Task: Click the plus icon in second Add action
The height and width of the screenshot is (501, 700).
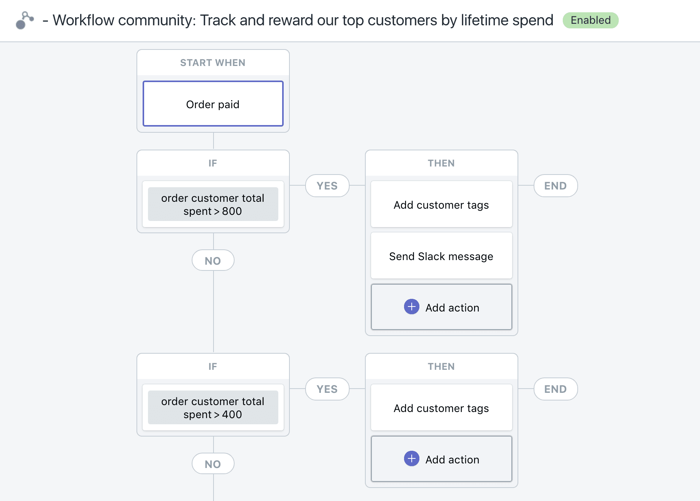Action: (412, 459)
